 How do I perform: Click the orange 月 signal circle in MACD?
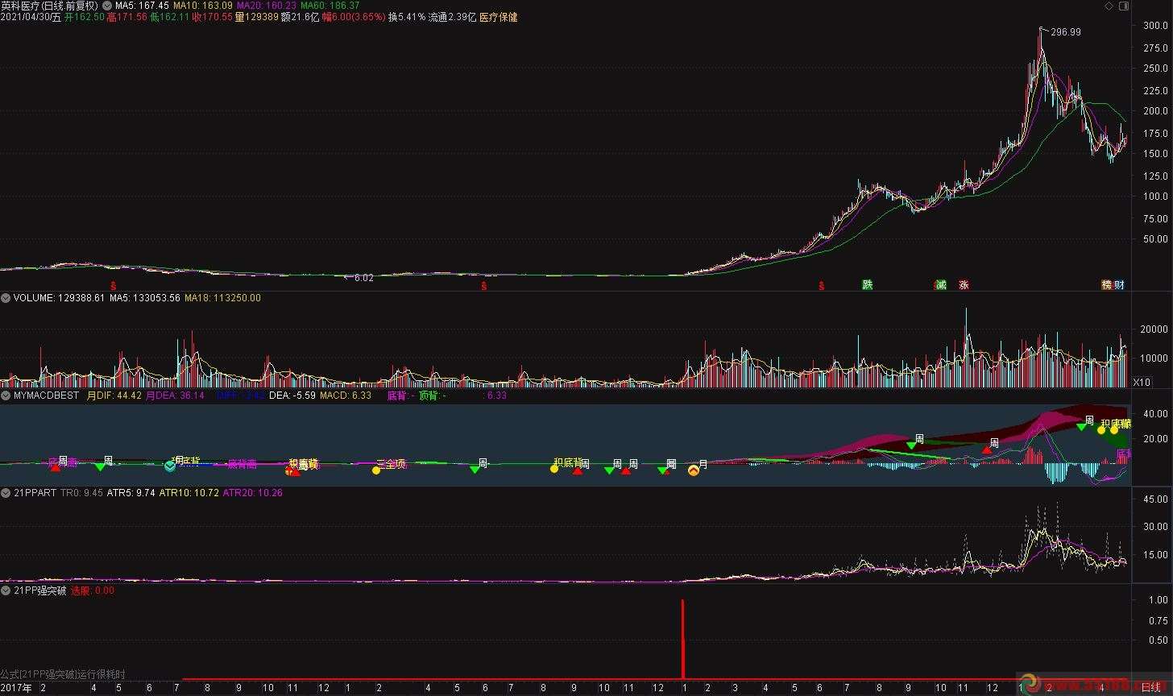694,469
